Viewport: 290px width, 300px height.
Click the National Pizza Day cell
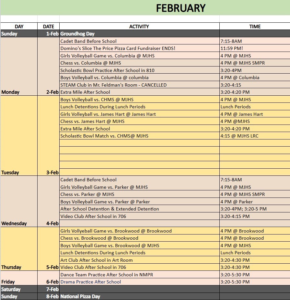pyautogui.click(x=80, y=296)
